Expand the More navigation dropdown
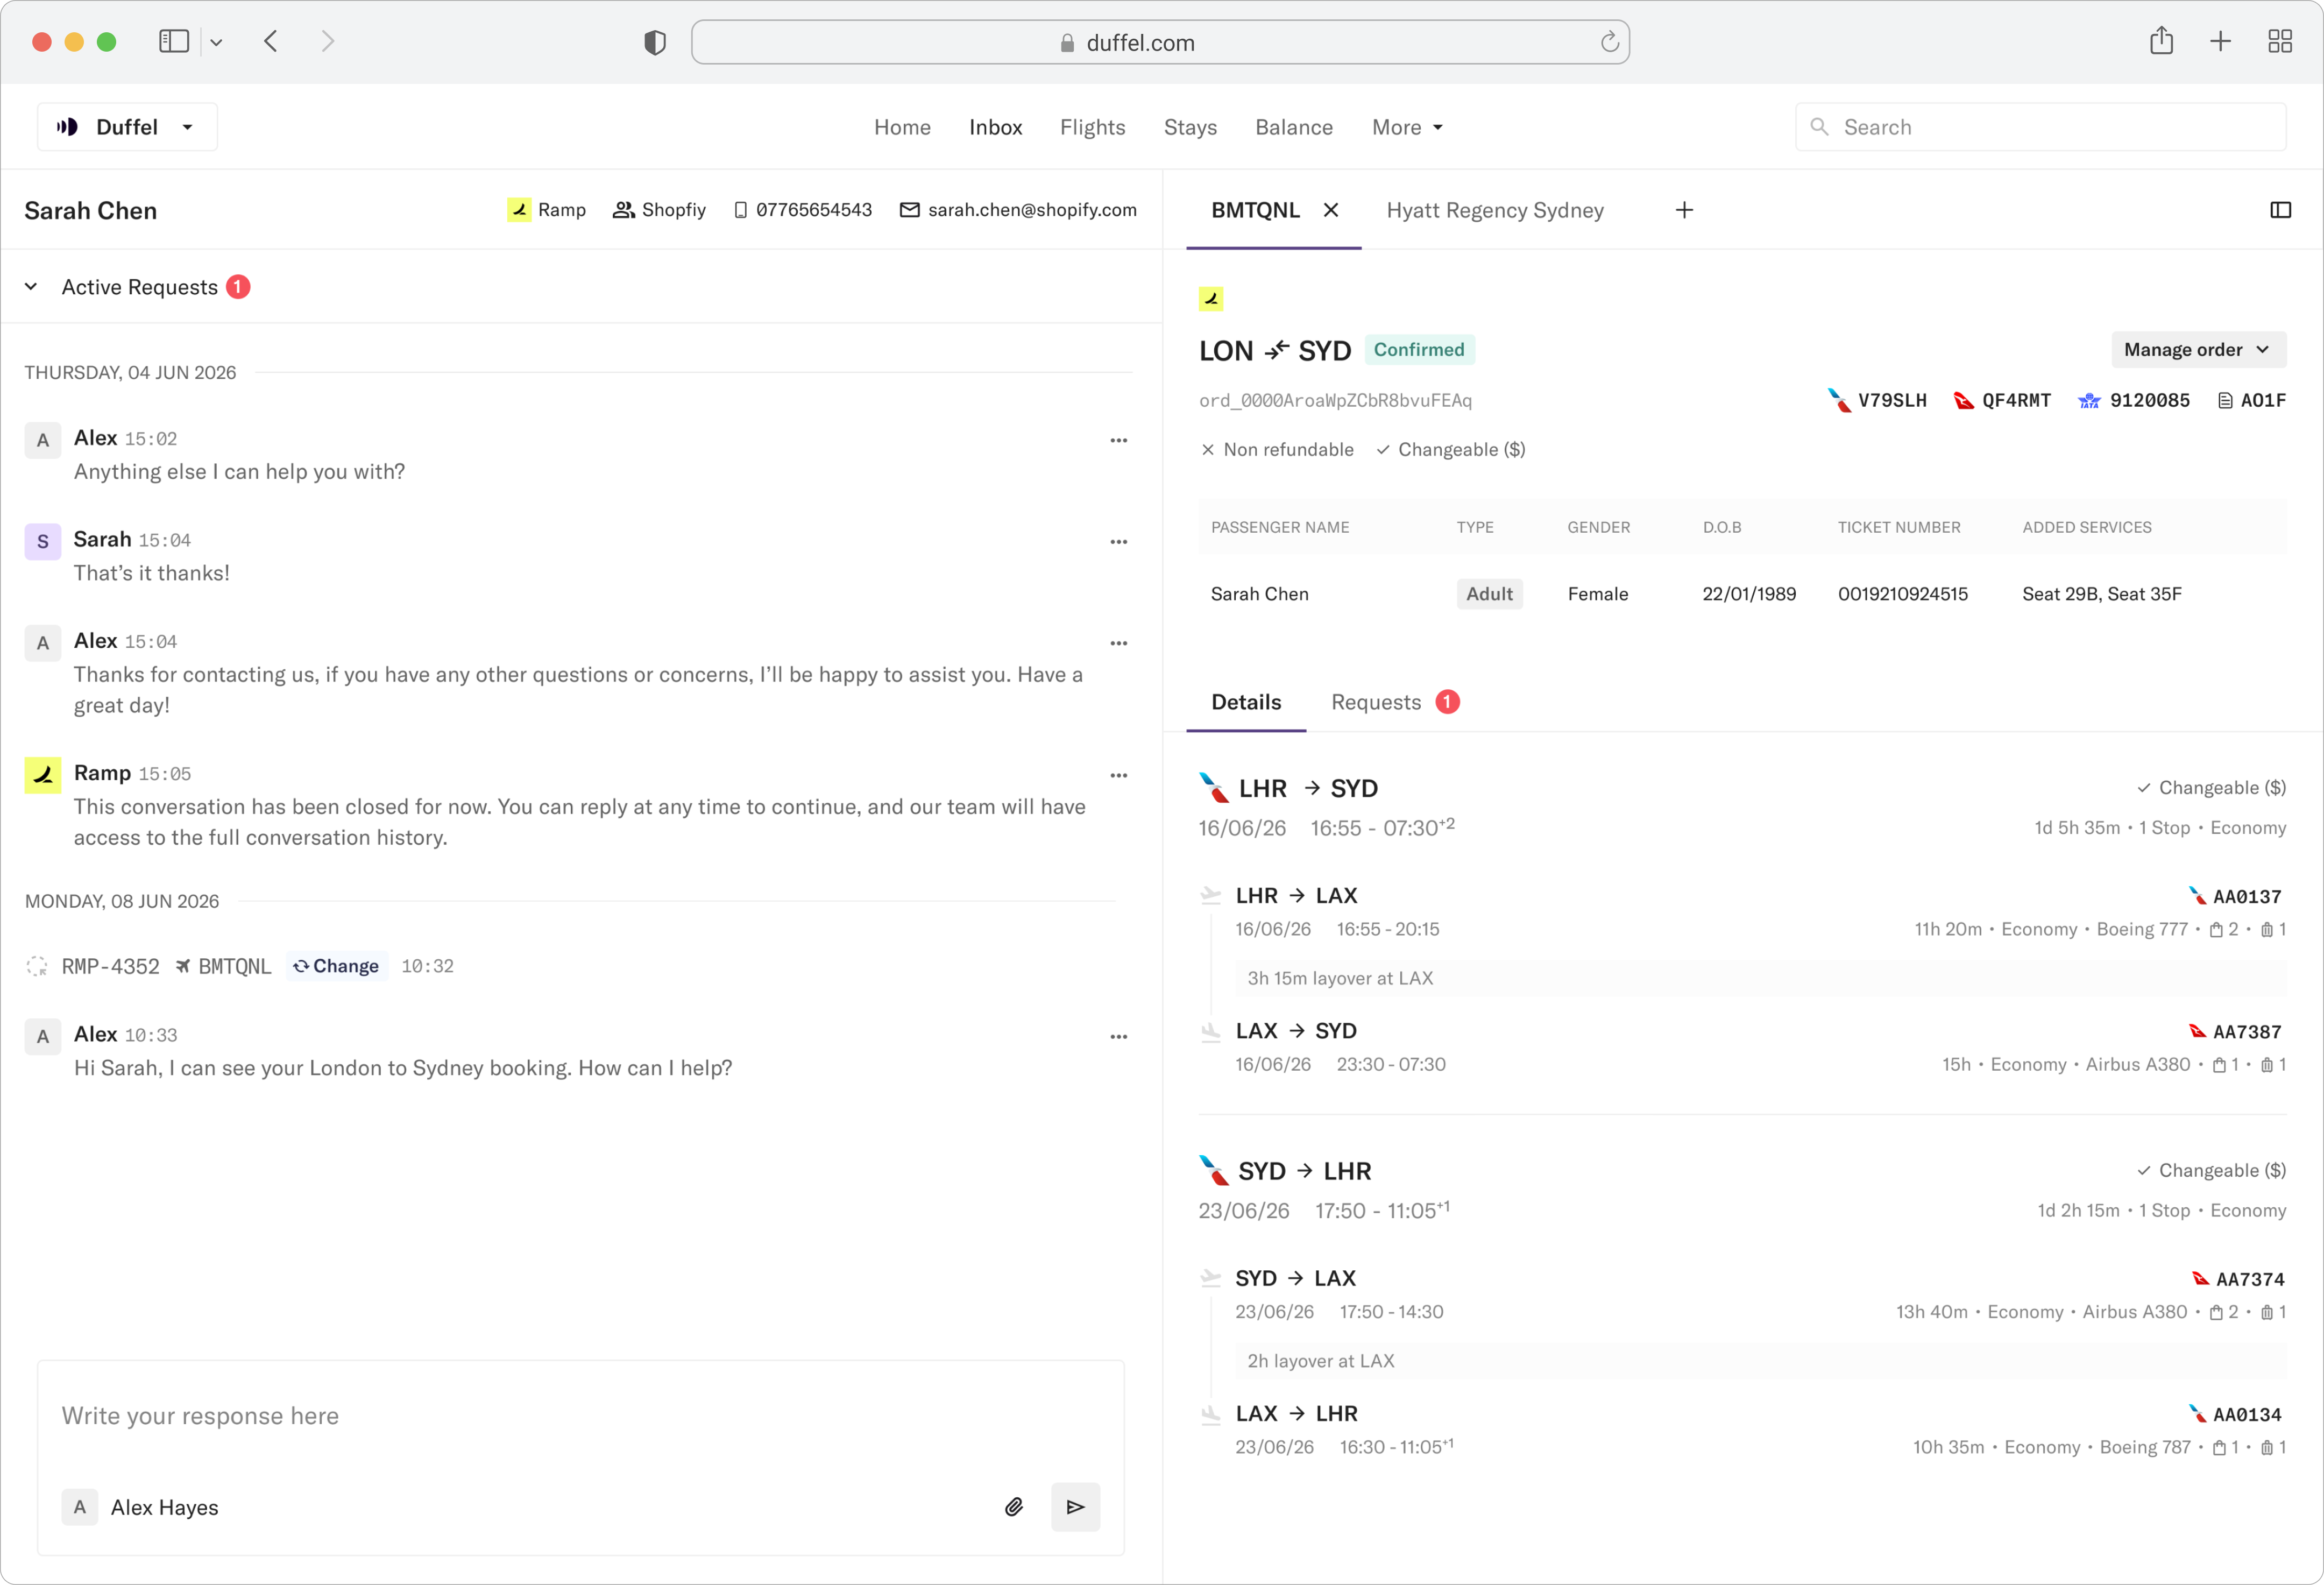The height and width of the screenshot is (1585, 2324). pos(1407,127)
